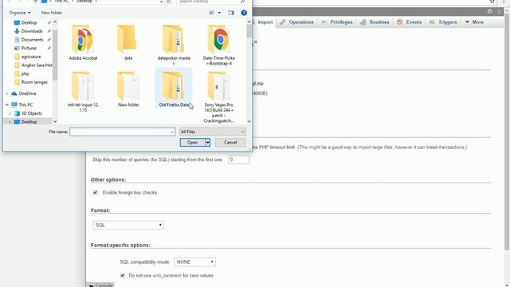
Task: Go to Downloads in quick access
Action: pyautogui.click(x=32, y=31)
